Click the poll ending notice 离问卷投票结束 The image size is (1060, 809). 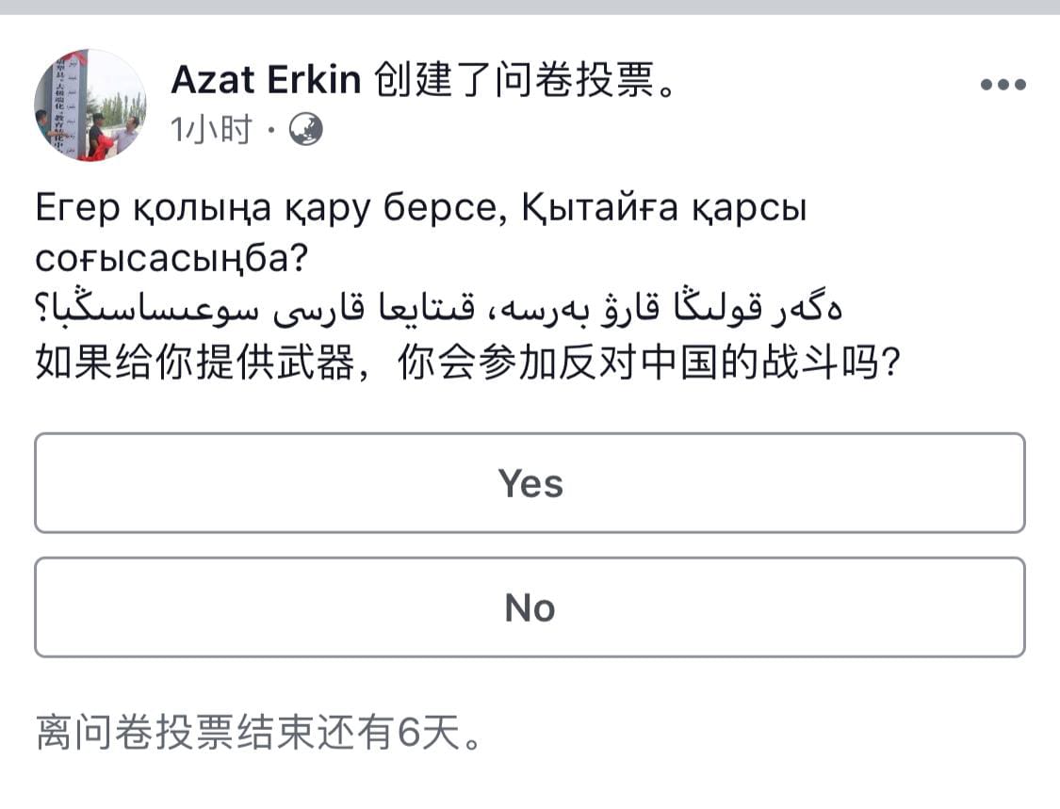259,733
